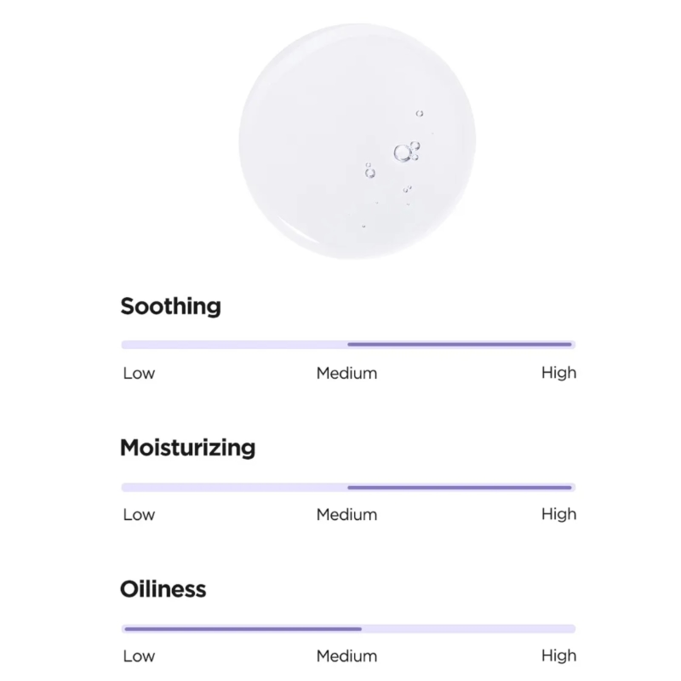Viewport: 681px width, 681px height.
Task: Select Low under the Oiliness scale
Action: tap(139, 656)
